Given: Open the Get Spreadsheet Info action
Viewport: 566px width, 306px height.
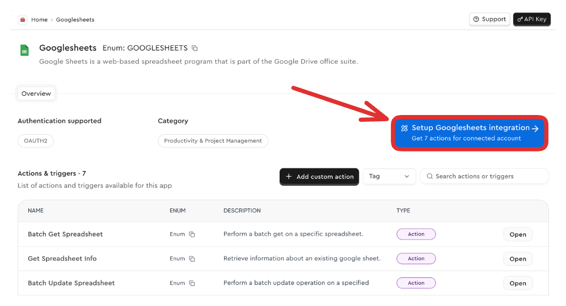Looking at the screenshot, I should 517,259.
